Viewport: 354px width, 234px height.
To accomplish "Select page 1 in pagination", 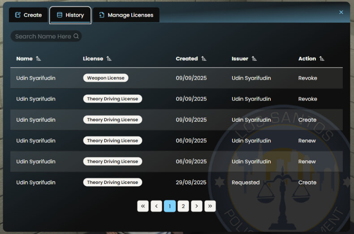I will [x=169, y=206].
